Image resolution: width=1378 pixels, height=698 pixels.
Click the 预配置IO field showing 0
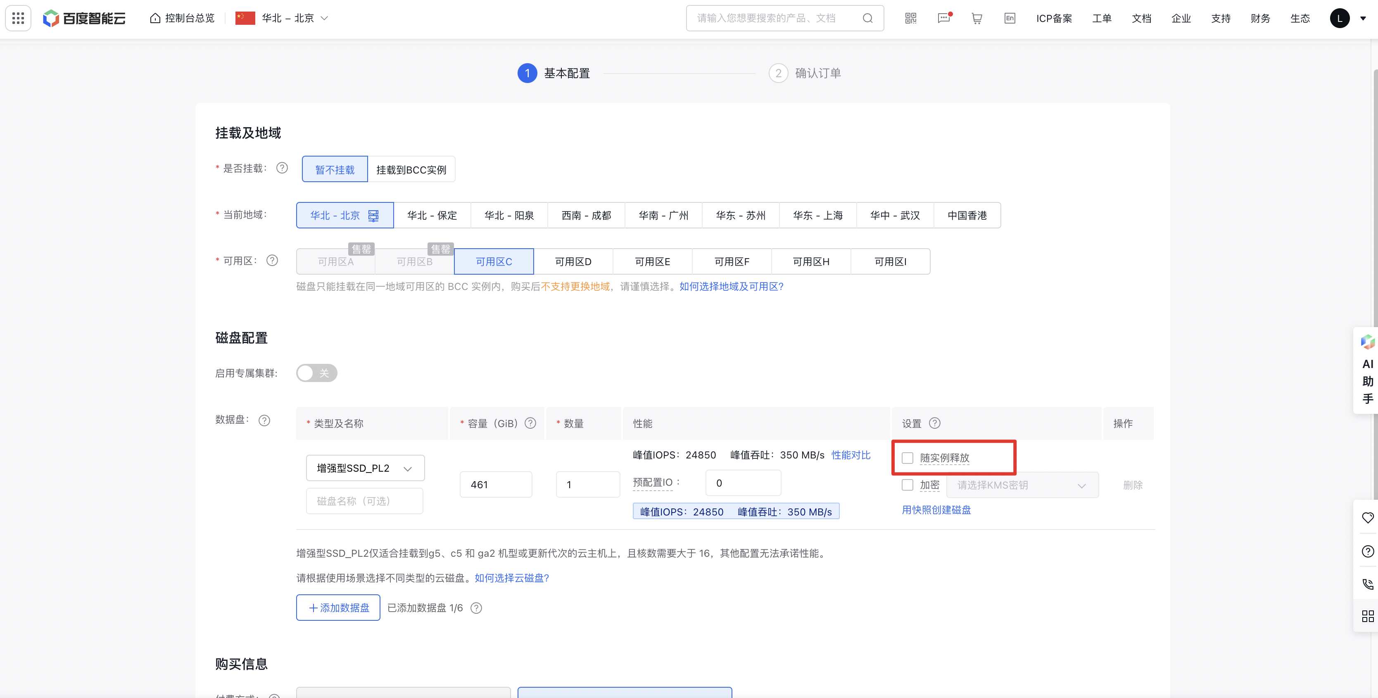point(743,483)
